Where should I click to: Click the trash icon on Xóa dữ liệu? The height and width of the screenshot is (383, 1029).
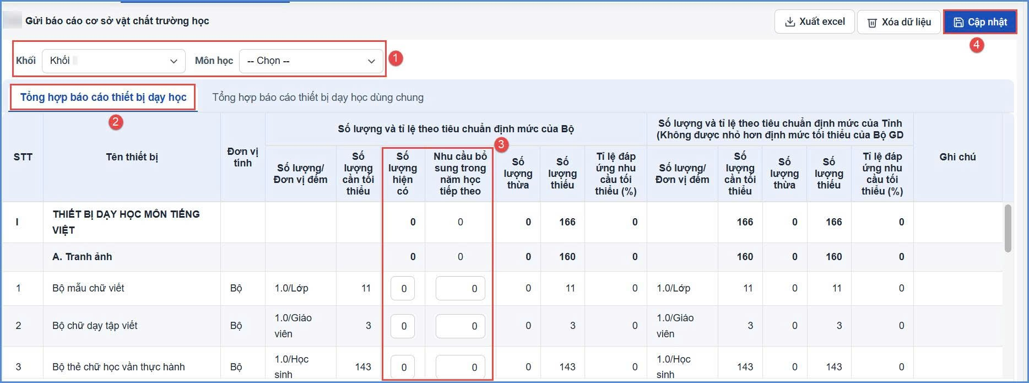click(x=873, y=23)
